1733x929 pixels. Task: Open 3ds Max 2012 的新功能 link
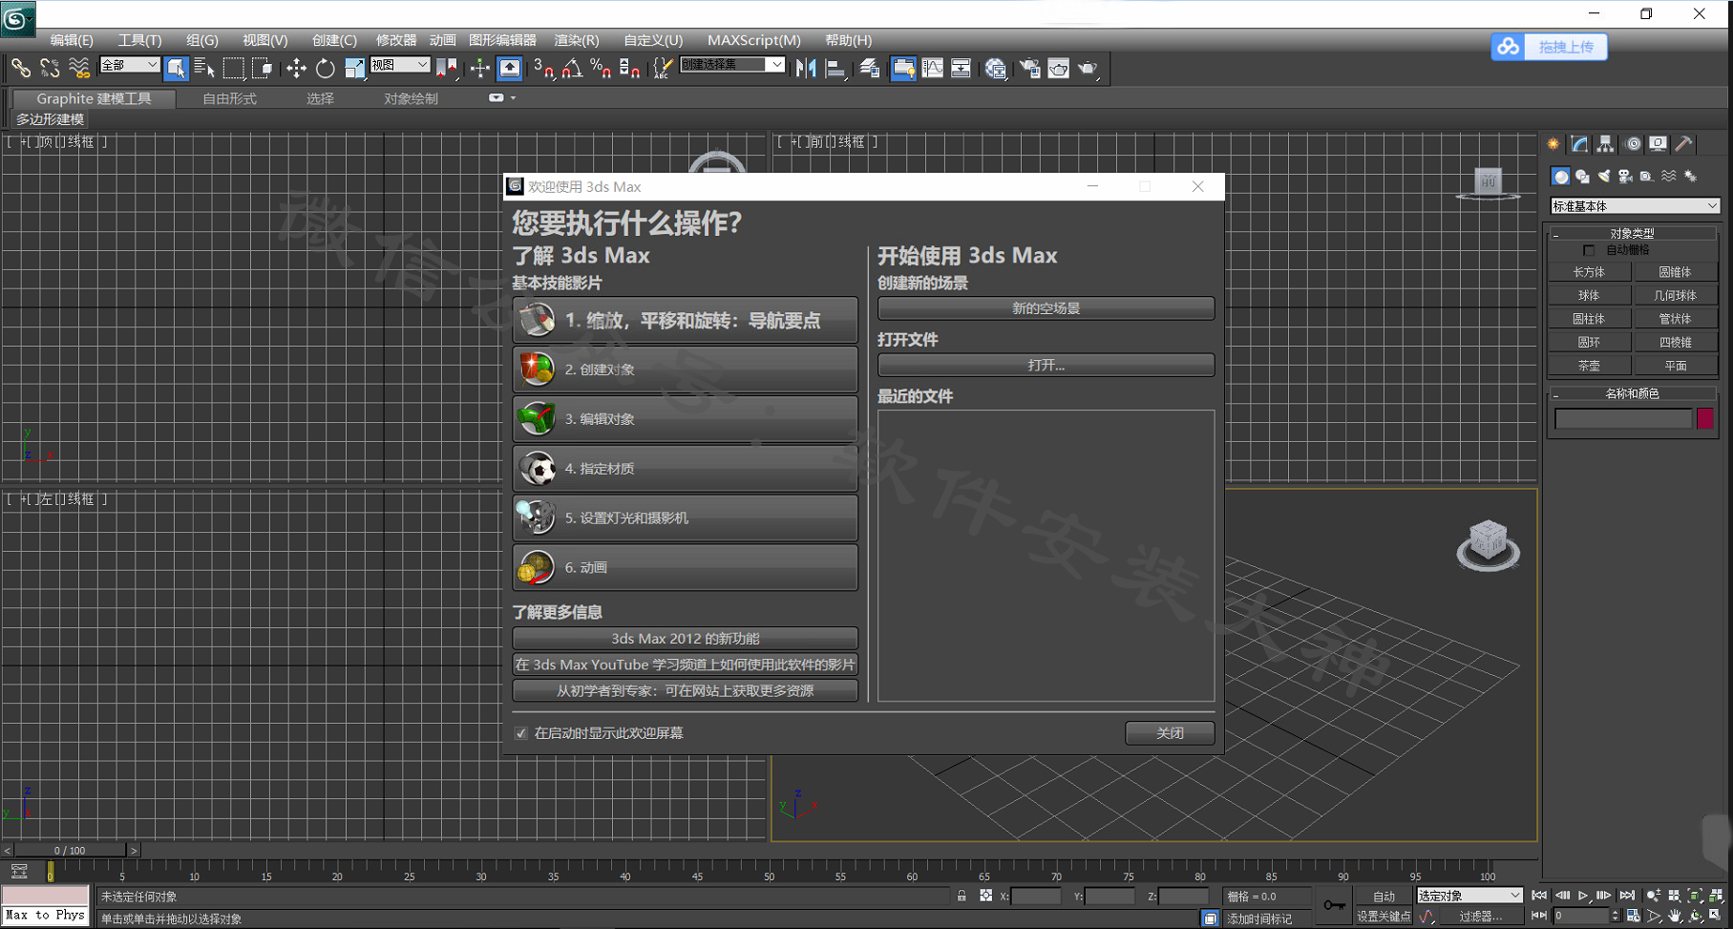tap(685, 638)
